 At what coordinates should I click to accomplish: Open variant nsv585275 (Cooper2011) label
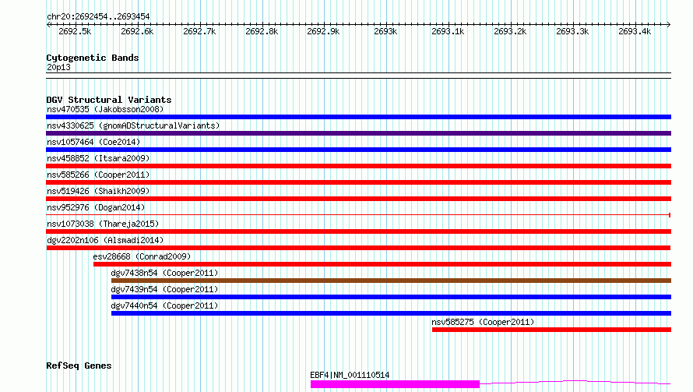[483, 322]
